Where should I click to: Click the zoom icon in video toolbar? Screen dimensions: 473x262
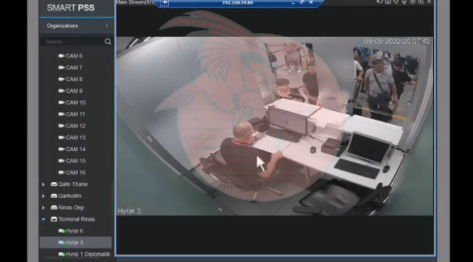[x=421, y=2]
